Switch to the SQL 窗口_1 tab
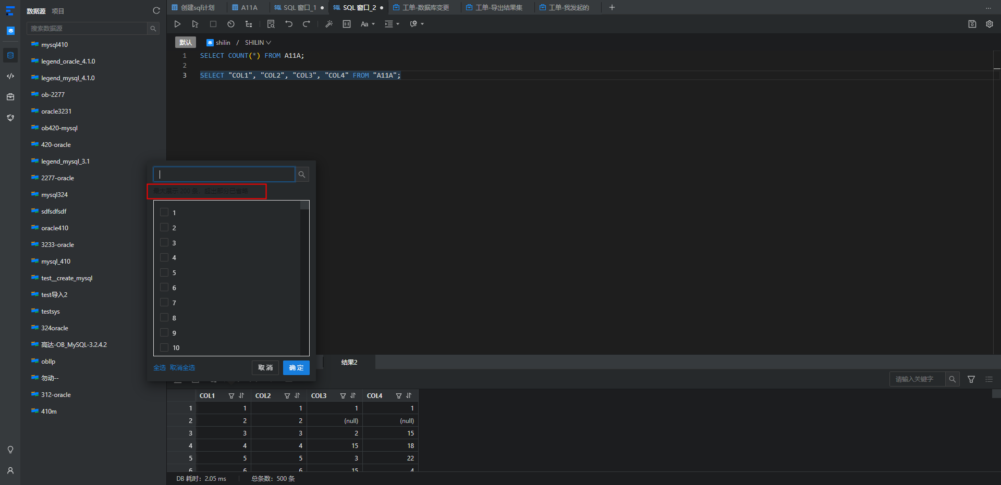 tap(298, 7)
